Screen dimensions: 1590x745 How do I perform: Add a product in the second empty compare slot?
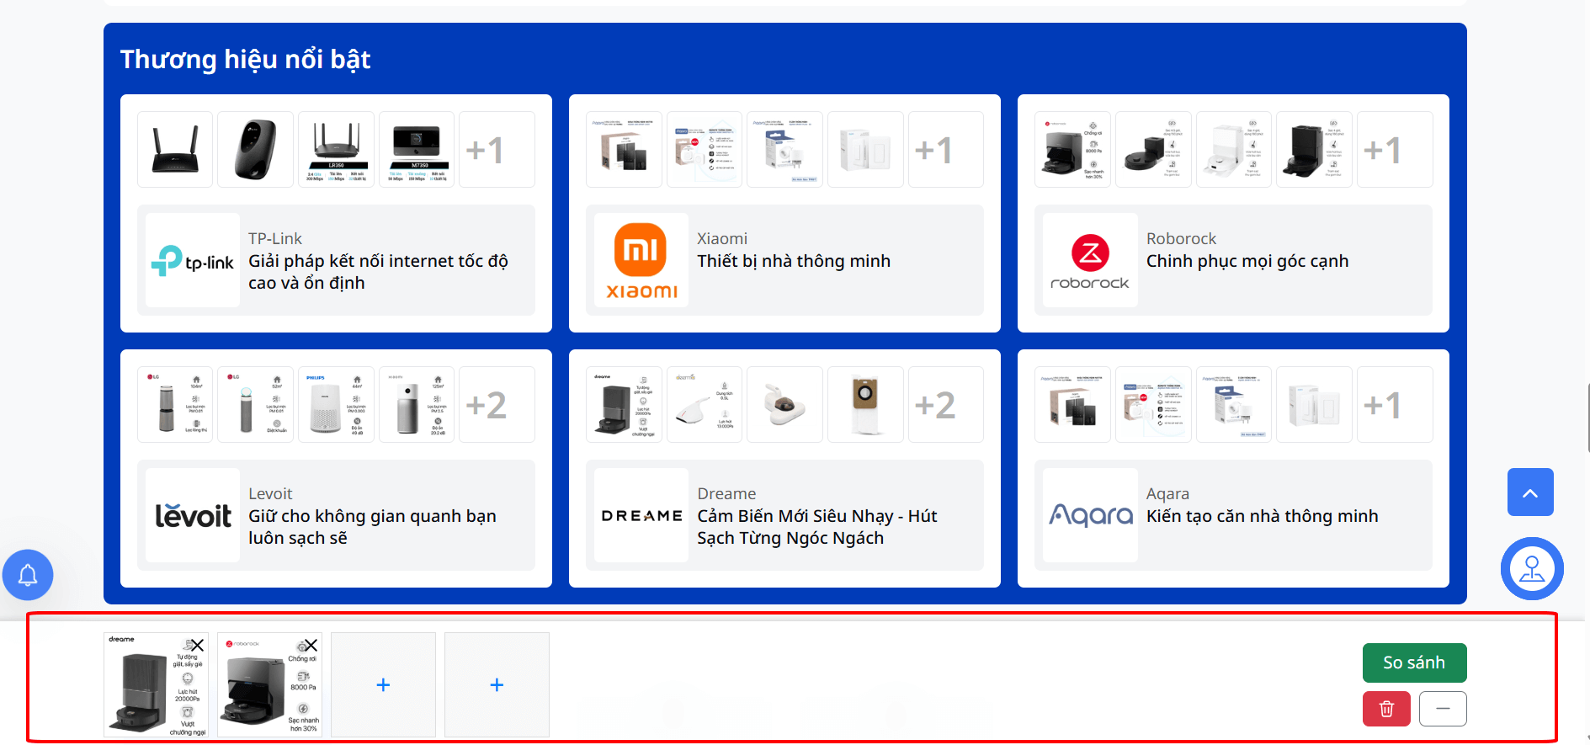click(x=497, y=685)
